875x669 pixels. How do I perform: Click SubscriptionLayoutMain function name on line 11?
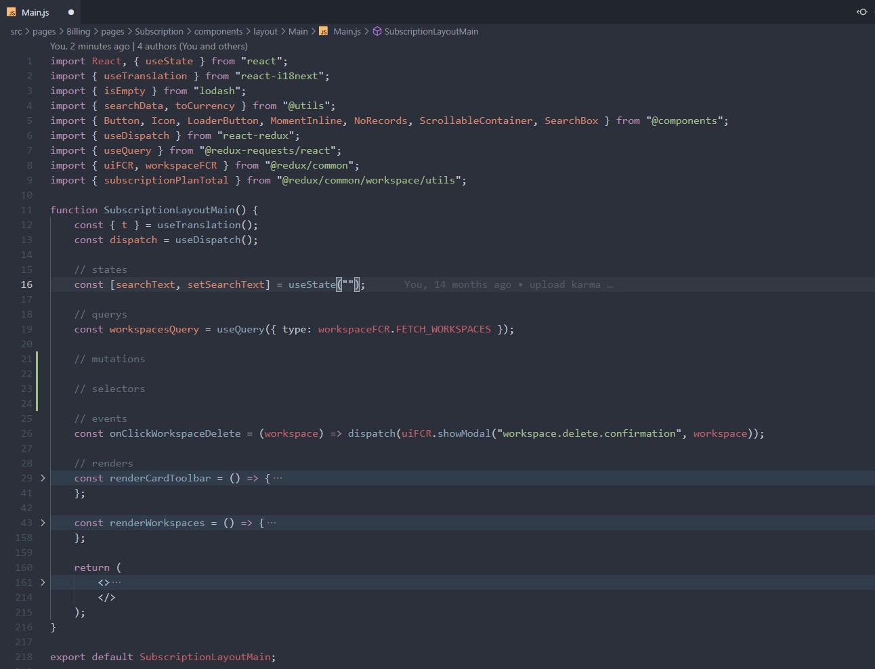pos(169,210)
